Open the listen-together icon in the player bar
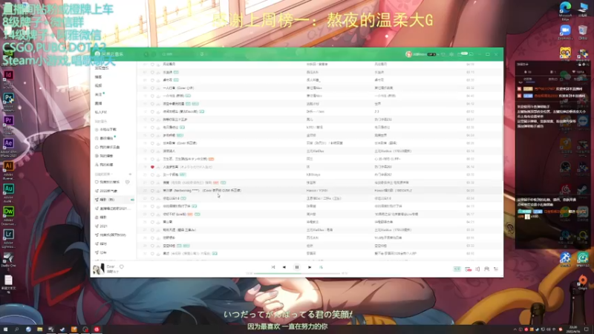 487,269
